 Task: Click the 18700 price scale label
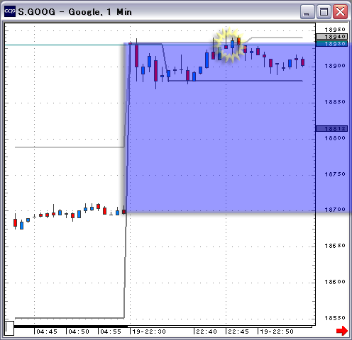click(x=335, y=210)
